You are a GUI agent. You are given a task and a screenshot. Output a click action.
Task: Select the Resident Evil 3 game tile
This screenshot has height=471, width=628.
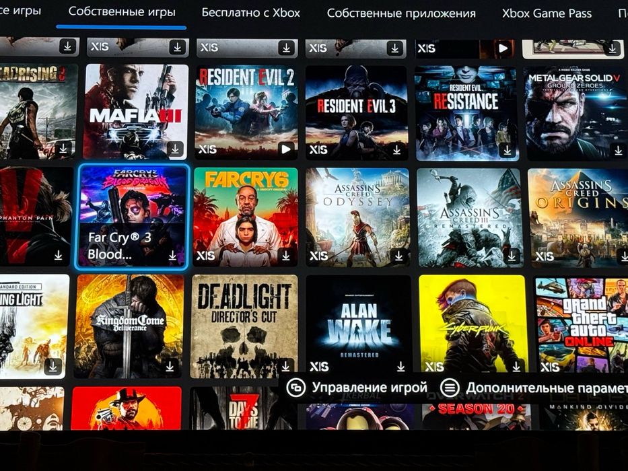tap(357, 113)
